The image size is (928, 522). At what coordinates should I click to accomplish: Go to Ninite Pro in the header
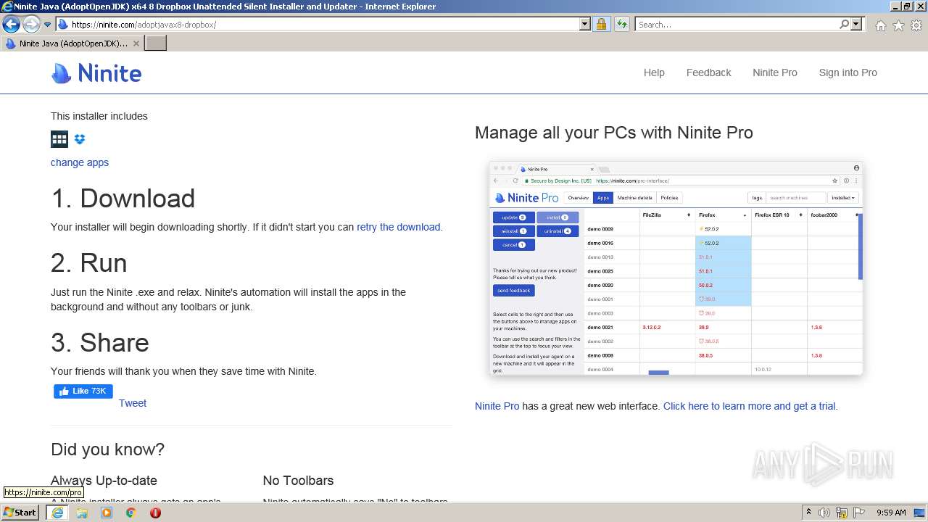pyautogui.click(x=775, y=72)
